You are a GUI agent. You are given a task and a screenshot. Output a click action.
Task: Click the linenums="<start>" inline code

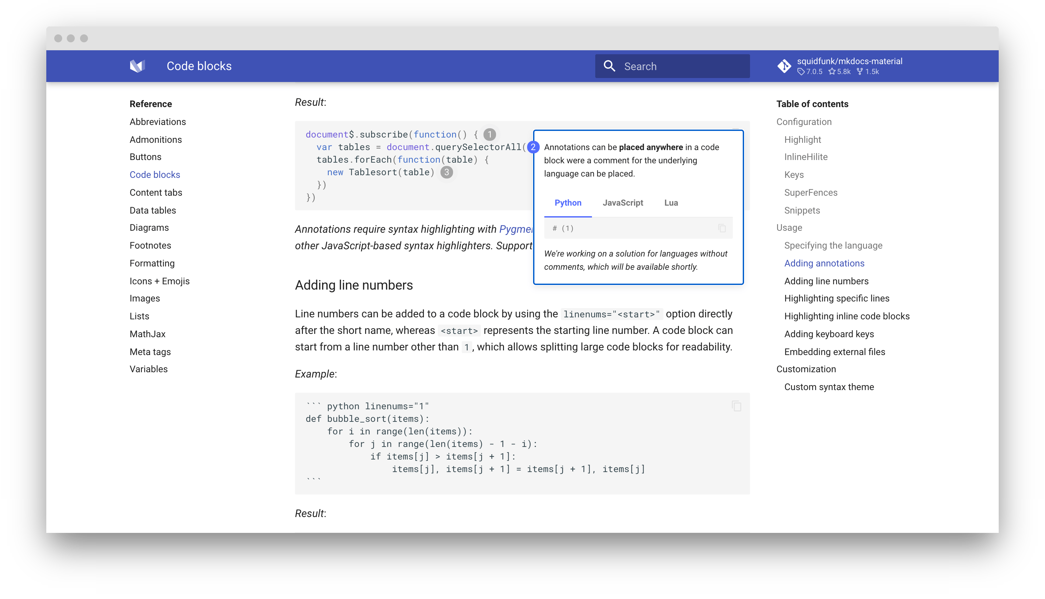(x=611, y=314)
